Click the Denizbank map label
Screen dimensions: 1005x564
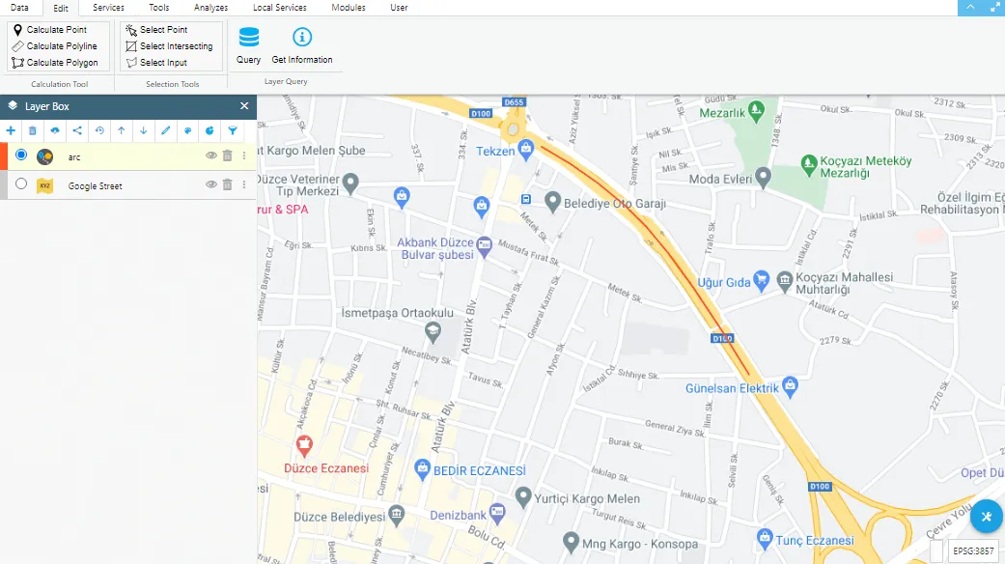point(459,516)
